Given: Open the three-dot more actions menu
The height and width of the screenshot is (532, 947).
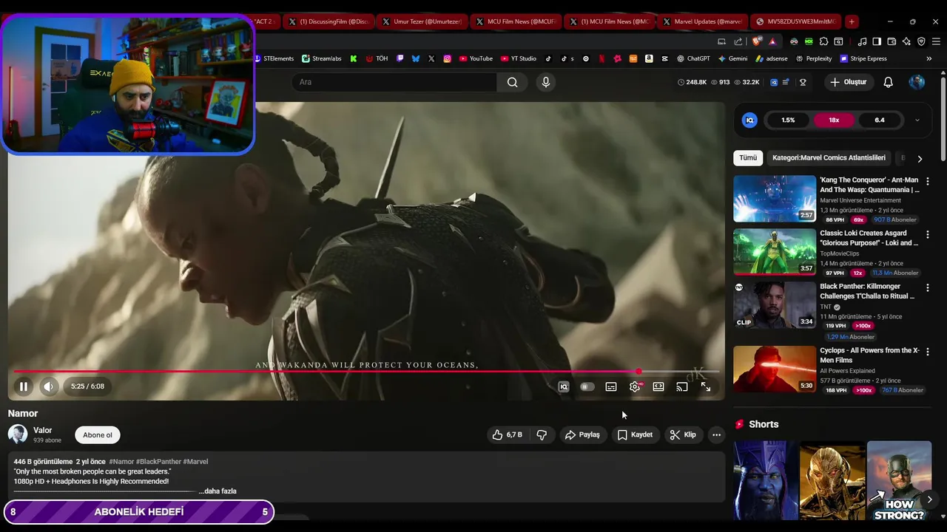Looking at the screenshot, I should point(716,435).
